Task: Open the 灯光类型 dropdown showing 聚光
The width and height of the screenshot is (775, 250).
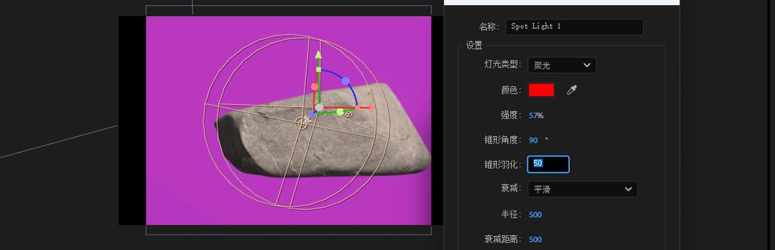Action: [x=562, y=65]
